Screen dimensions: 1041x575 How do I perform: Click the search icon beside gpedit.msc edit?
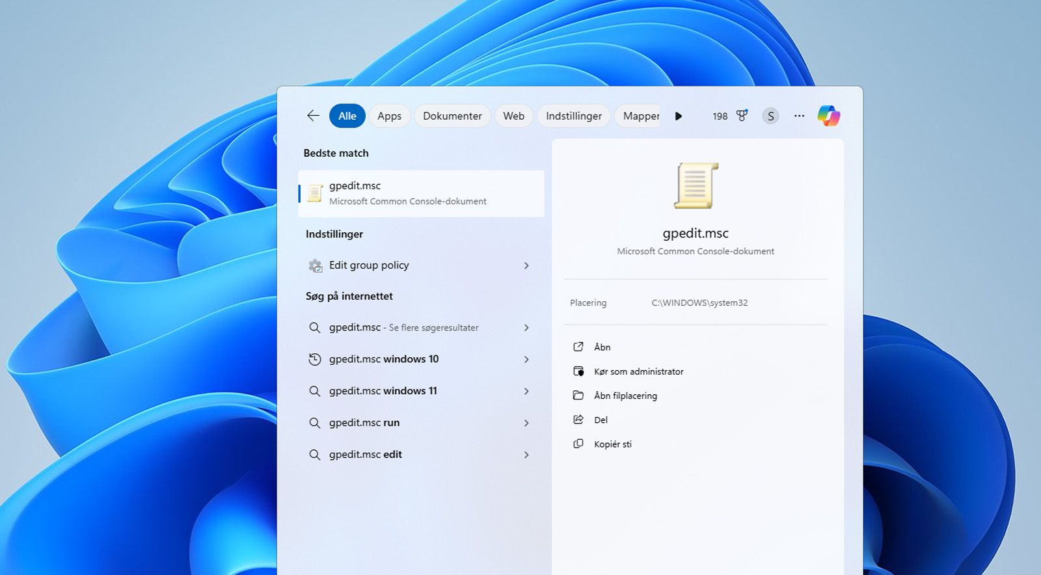tap(315, 455)
